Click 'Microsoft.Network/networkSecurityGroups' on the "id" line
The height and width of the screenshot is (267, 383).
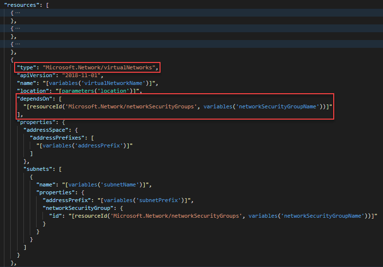(x=176, y=216)
